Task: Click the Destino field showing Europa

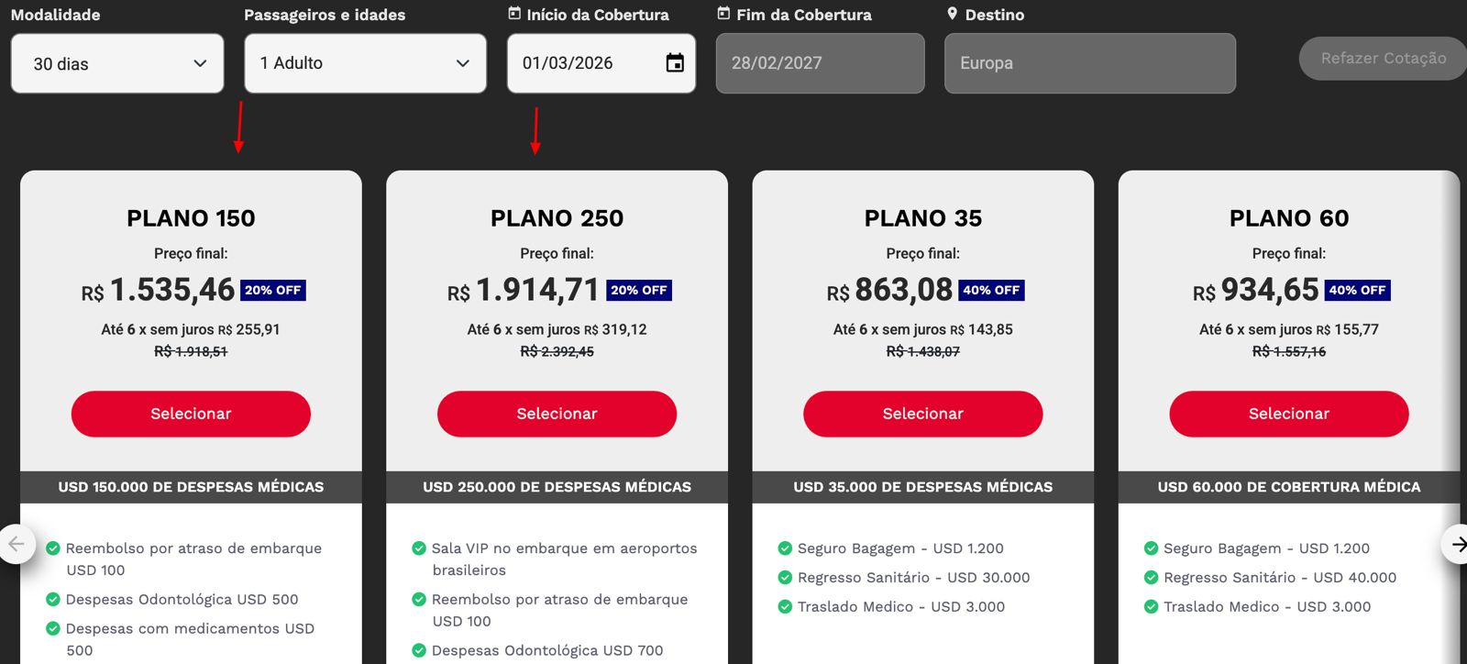Action: pos(1089,62)
